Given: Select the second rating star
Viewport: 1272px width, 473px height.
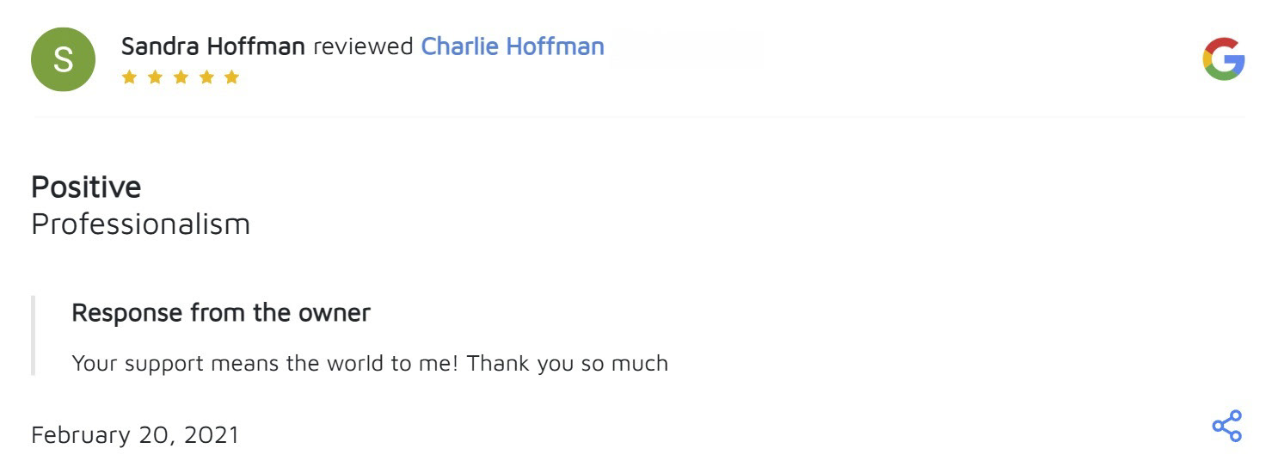Looking at the screenshot, I should tap(155, 77).
